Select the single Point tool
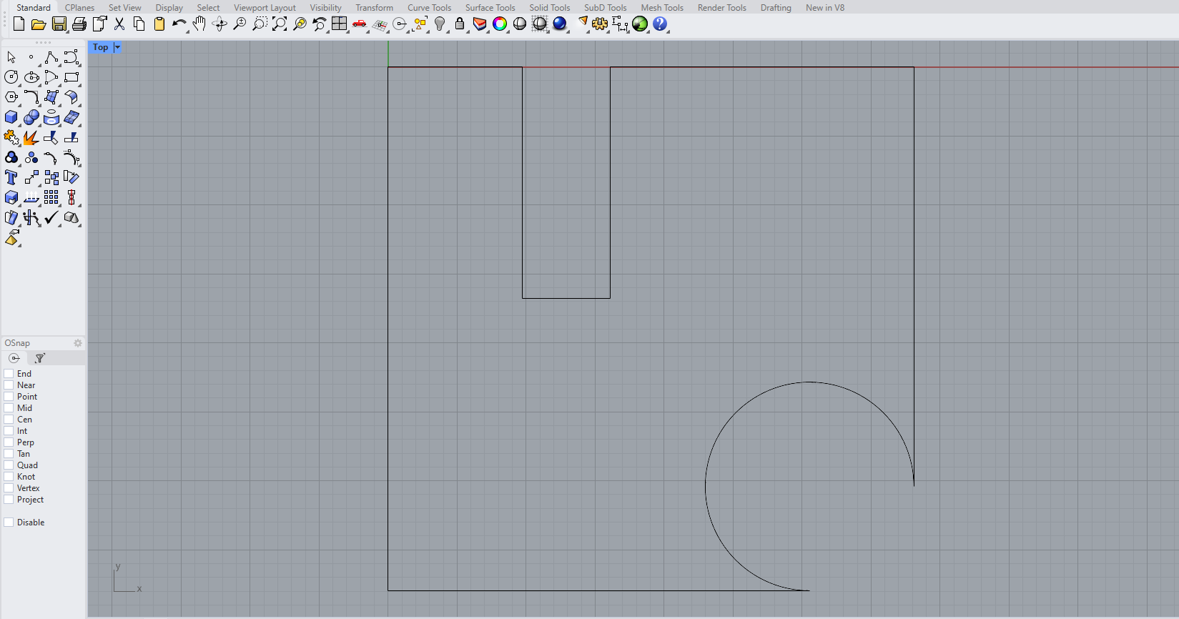 [x=31, y=57]
